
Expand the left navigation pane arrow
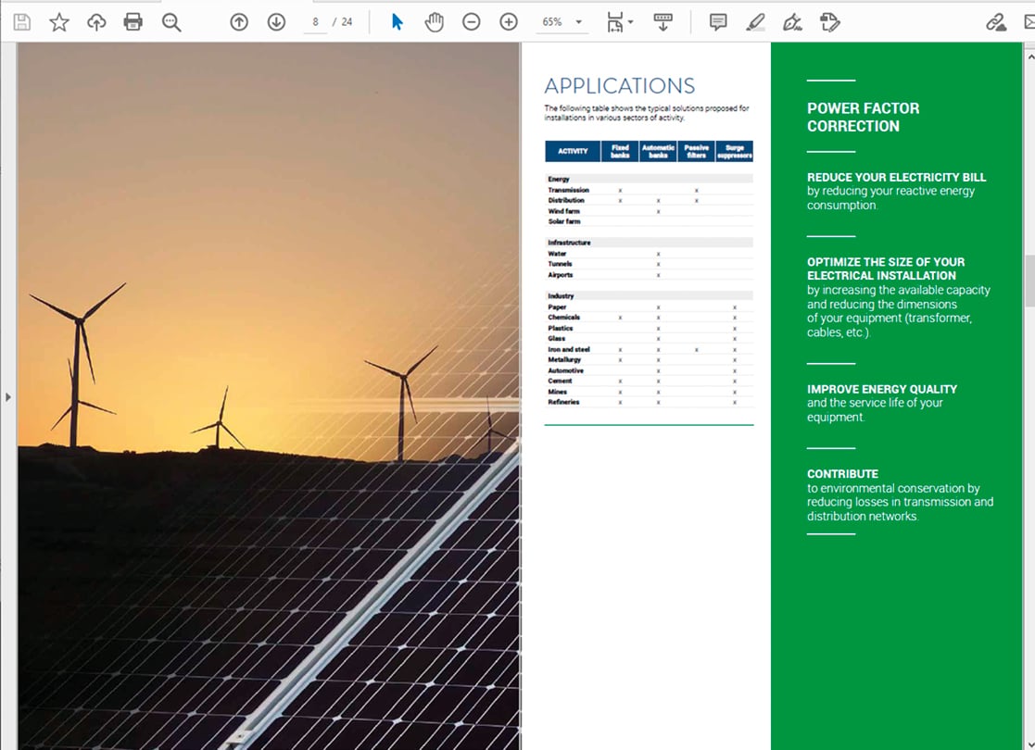[8, 397]
